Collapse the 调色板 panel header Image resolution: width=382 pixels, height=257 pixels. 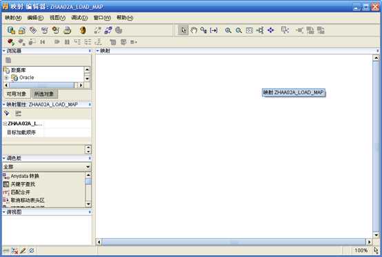[4, 158]
